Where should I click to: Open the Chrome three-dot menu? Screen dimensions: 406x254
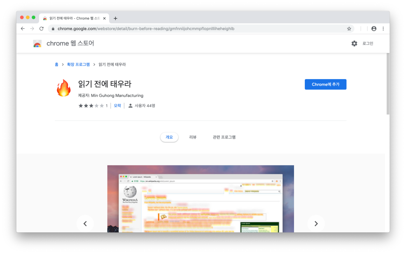383,29
